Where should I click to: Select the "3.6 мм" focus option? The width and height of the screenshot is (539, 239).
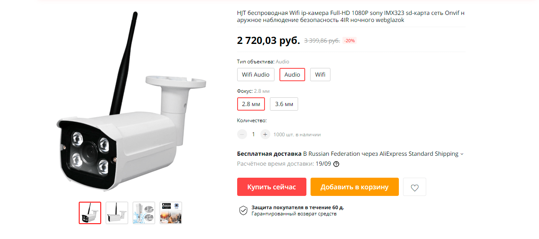284,104
